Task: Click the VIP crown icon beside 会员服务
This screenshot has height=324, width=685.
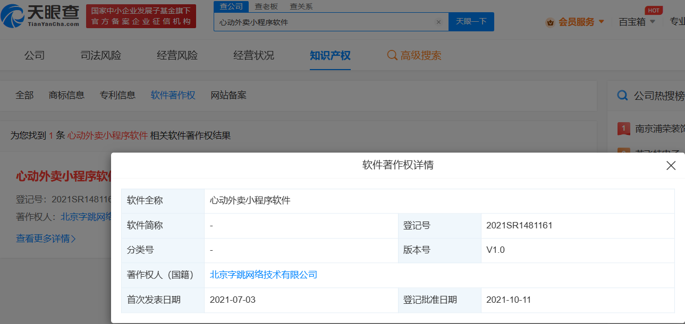Action: tap(550, 22)
